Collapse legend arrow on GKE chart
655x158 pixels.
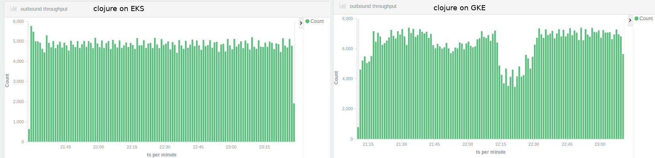pos(630,20)
